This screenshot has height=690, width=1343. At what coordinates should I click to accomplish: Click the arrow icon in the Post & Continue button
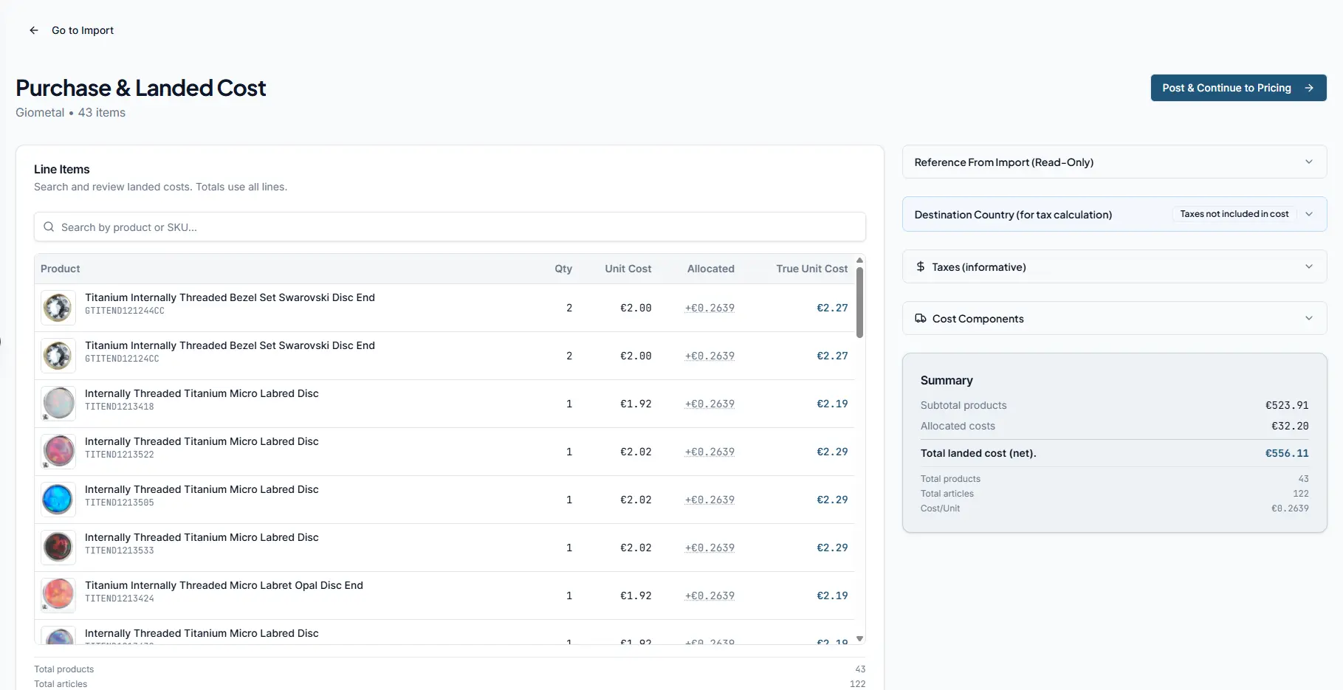pyautogui.click(x=1309, y=88)
